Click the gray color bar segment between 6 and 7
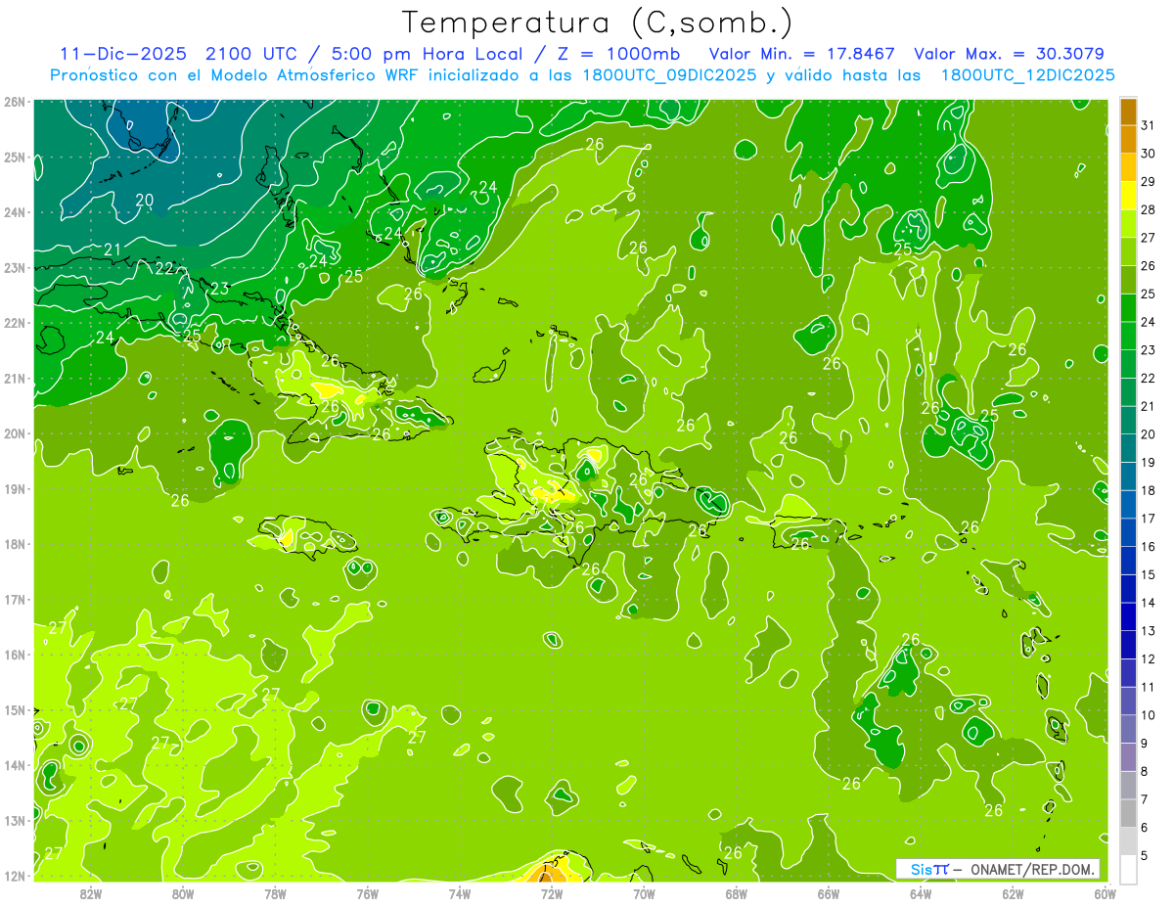 [x=1128, y=813]
